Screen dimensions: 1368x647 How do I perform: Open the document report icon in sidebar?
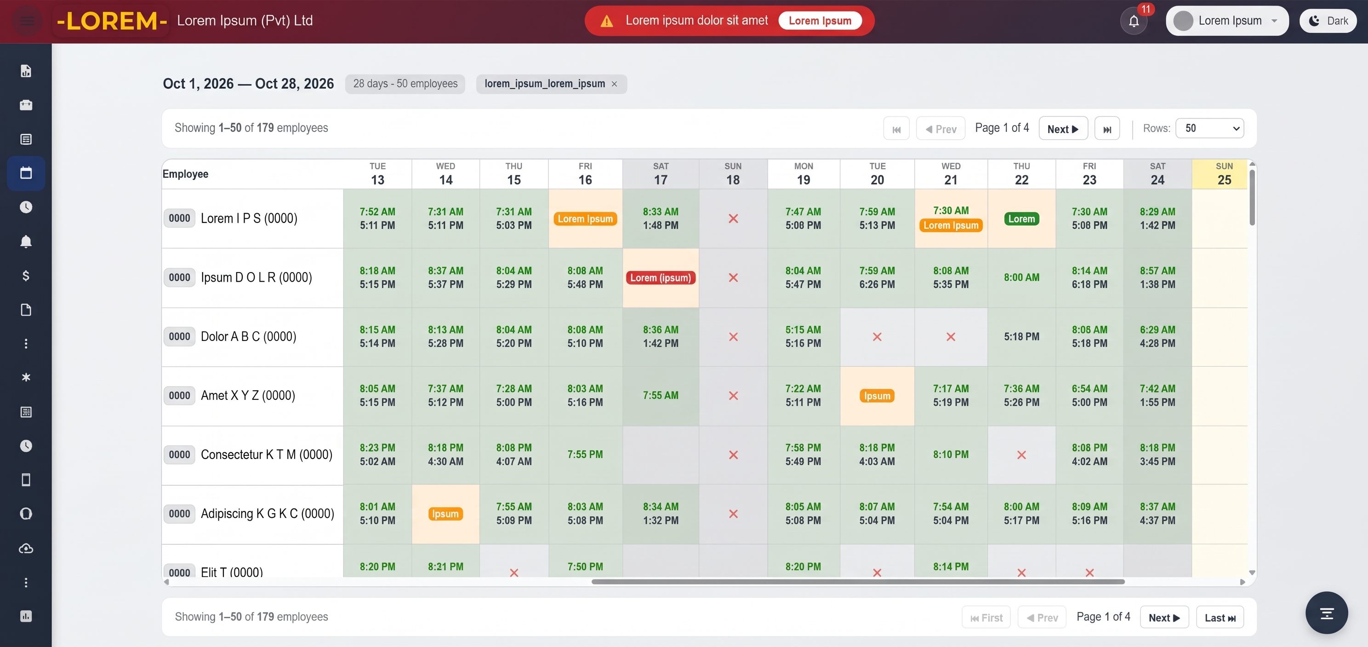(x=25, y=71)
